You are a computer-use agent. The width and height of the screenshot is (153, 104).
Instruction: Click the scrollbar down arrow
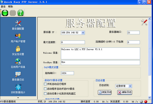(x=150, y=97)
